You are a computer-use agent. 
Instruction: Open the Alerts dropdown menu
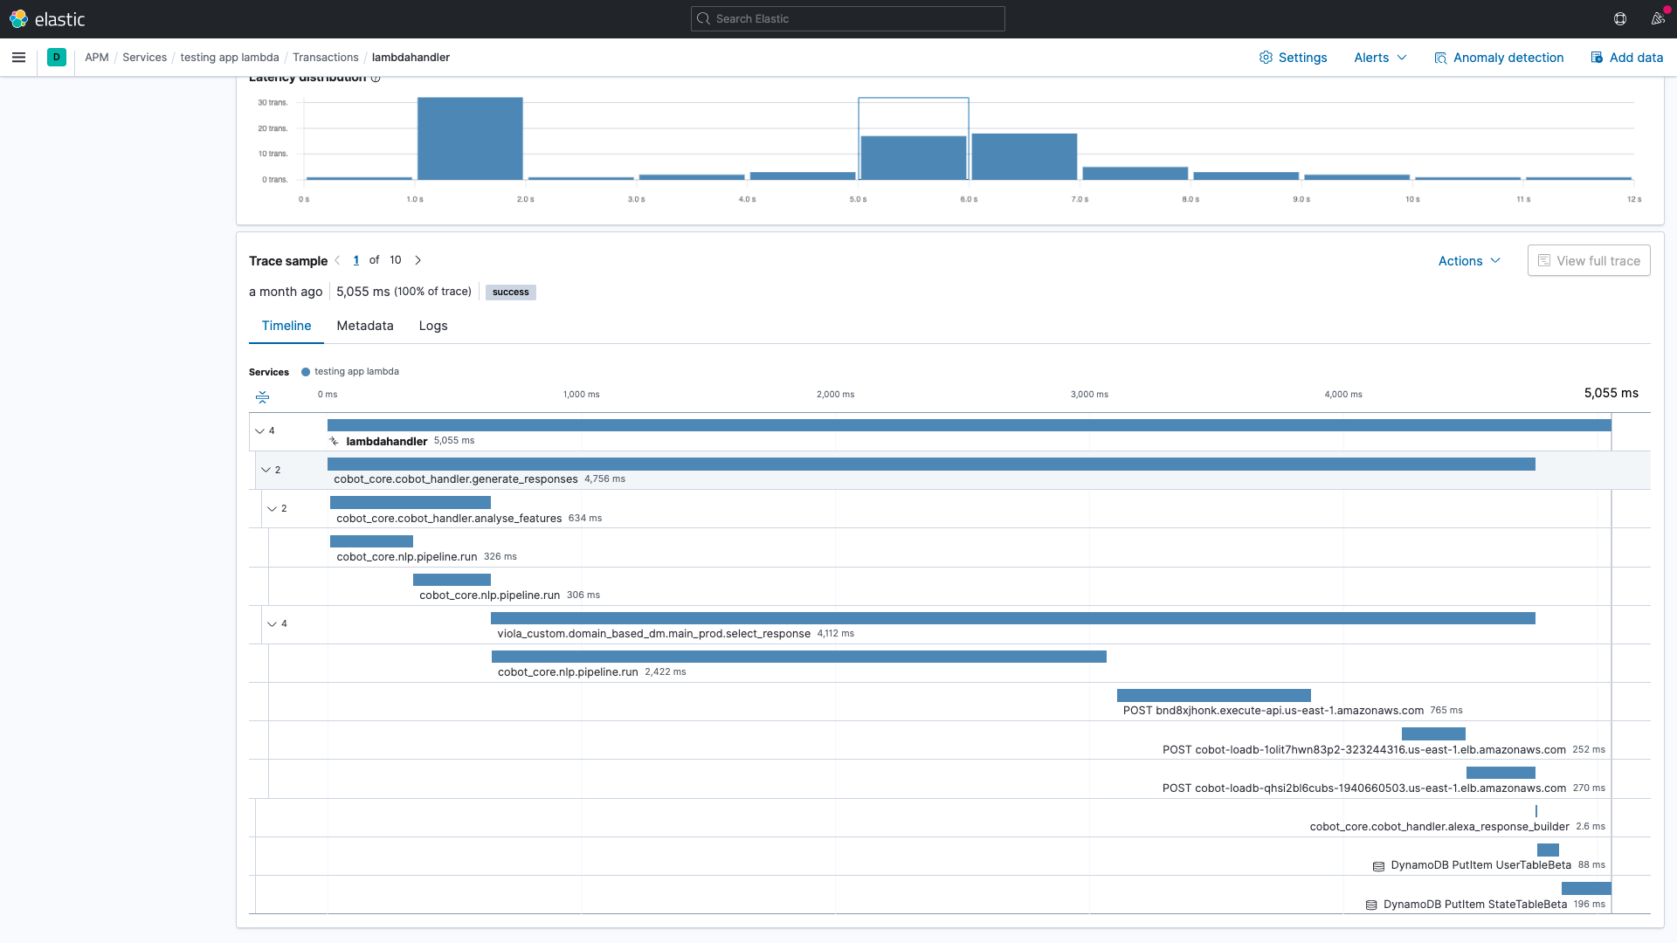(x=1380, y=58)
